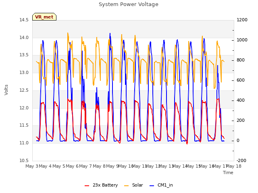Click the orange Solar legend swatch
This screenshot has height=193, width=258.
click(126, 186)
